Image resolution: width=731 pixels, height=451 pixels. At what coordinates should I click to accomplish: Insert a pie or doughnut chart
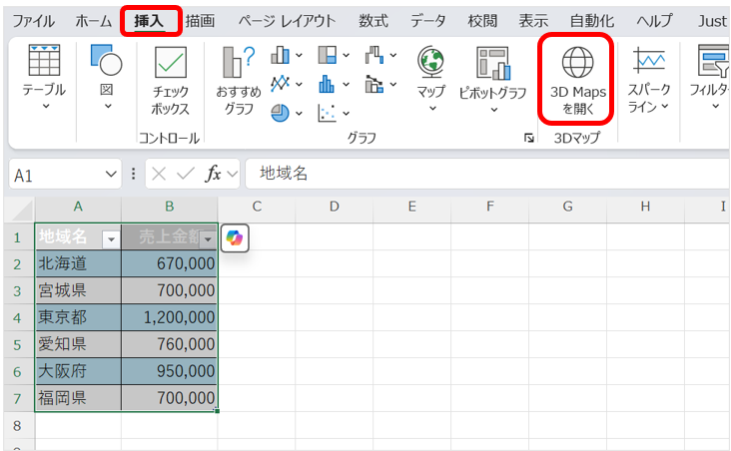pos(280,113)
